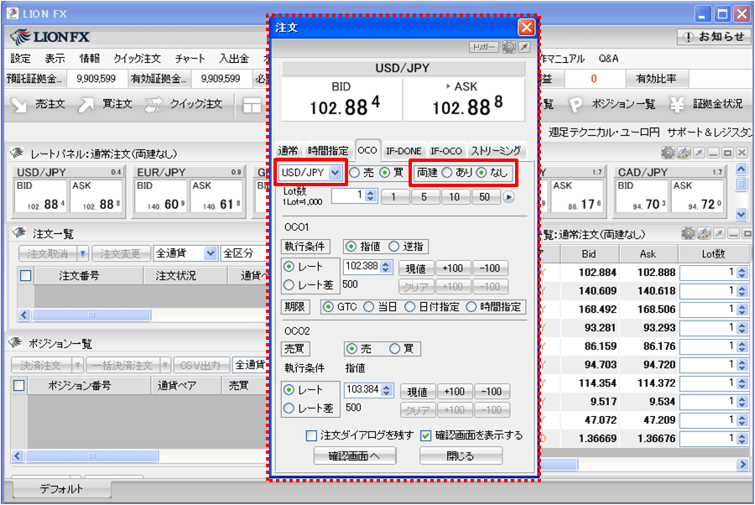
Task: Switch to the 通常 order tab
Action: tap(288, 151)
